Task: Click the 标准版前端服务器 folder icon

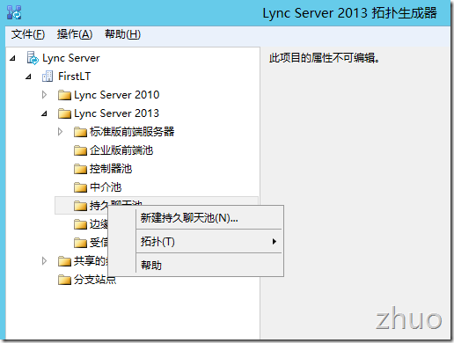Action: (x=80, y=132)
